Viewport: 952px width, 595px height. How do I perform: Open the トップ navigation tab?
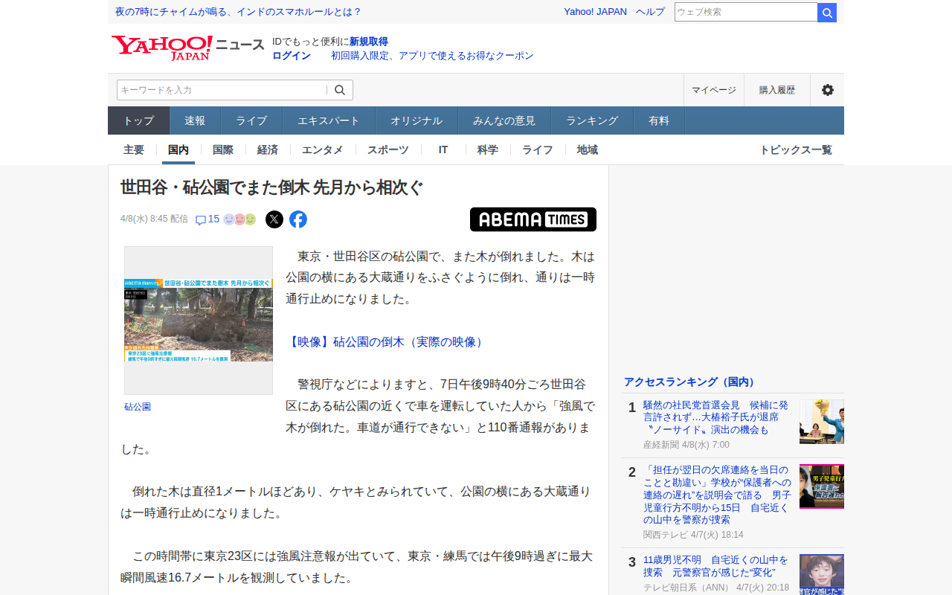139,120
